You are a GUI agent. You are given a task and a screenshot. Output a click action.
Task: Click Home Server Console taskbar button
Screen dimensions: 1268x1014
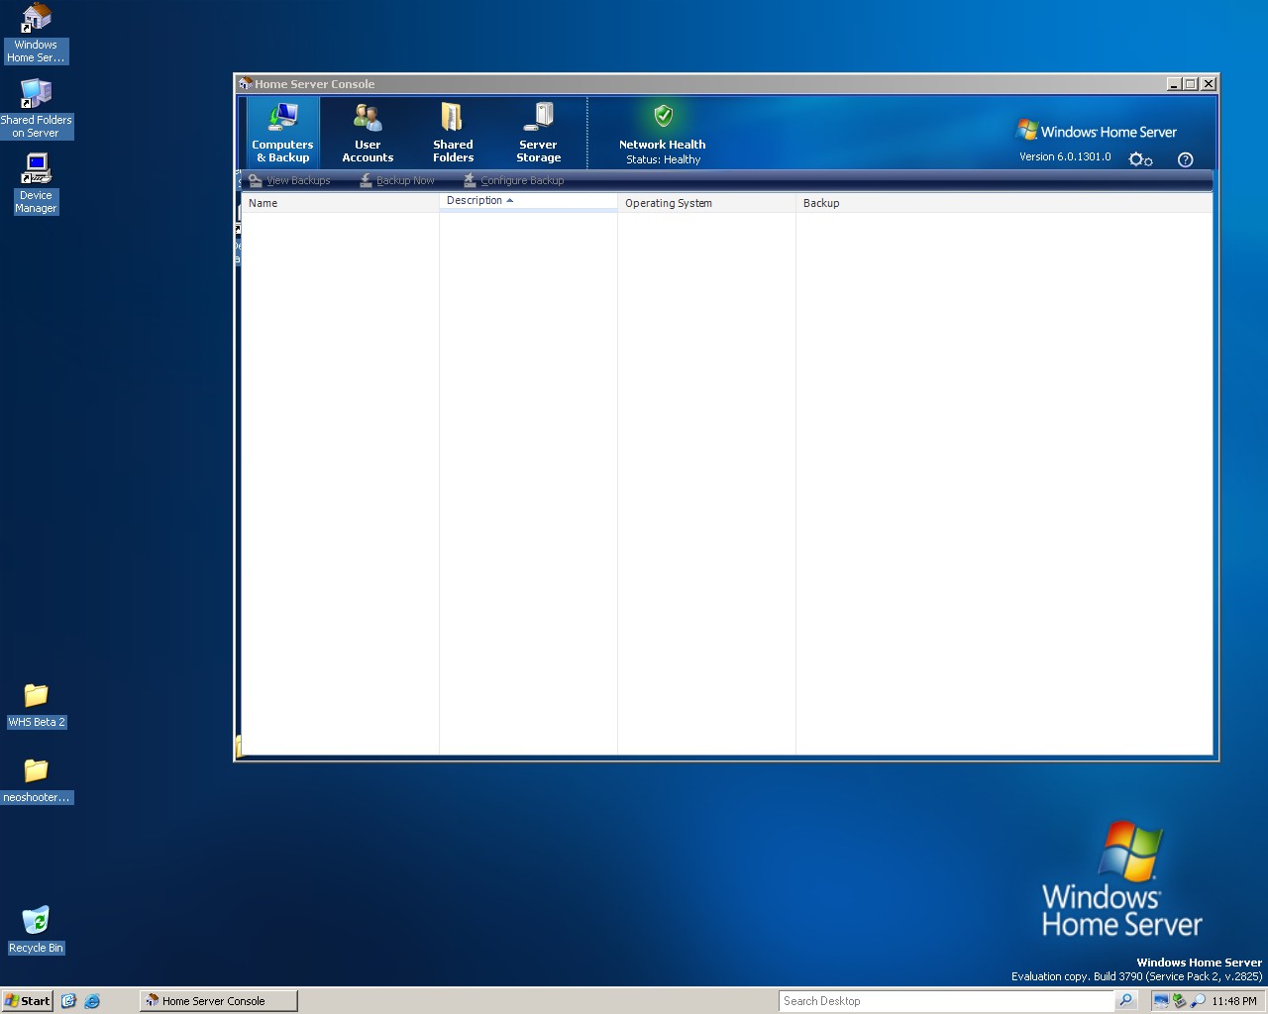(218, 1001)
